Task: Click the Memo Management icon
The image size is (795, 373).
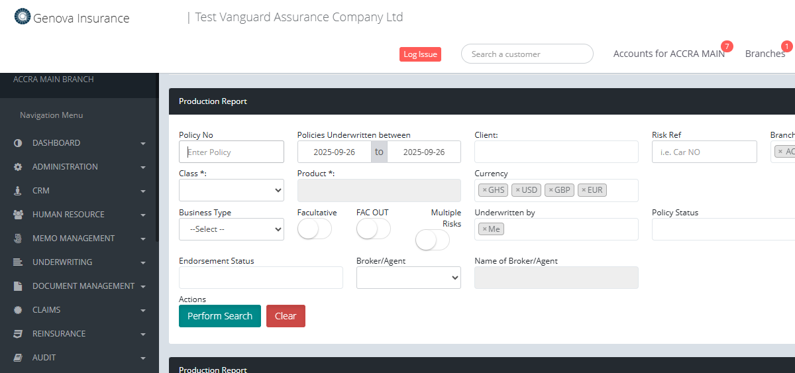Action: click(x=18, y=239)
